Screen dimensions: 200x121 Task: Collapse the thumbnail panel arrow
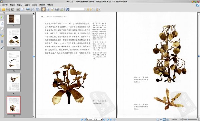click(x=33, y=13)
